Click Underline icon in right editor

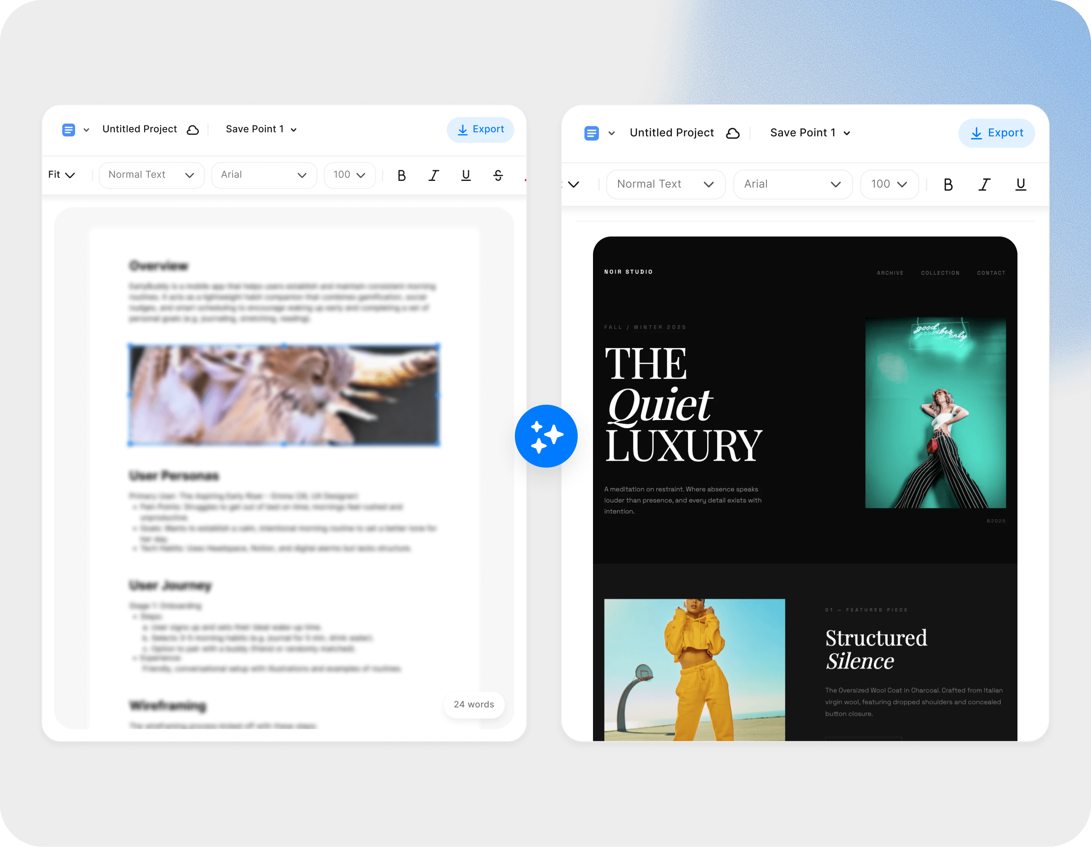(1021, 185)
